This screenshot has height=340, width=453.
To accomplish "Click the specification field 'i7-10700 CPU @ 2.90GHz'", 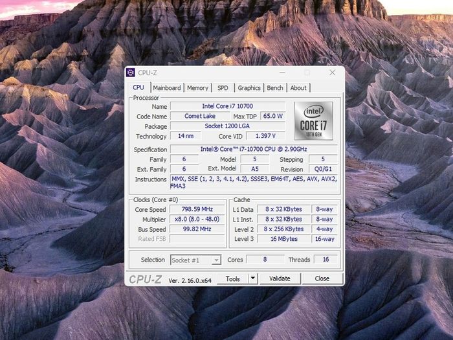I will (254, 149).
